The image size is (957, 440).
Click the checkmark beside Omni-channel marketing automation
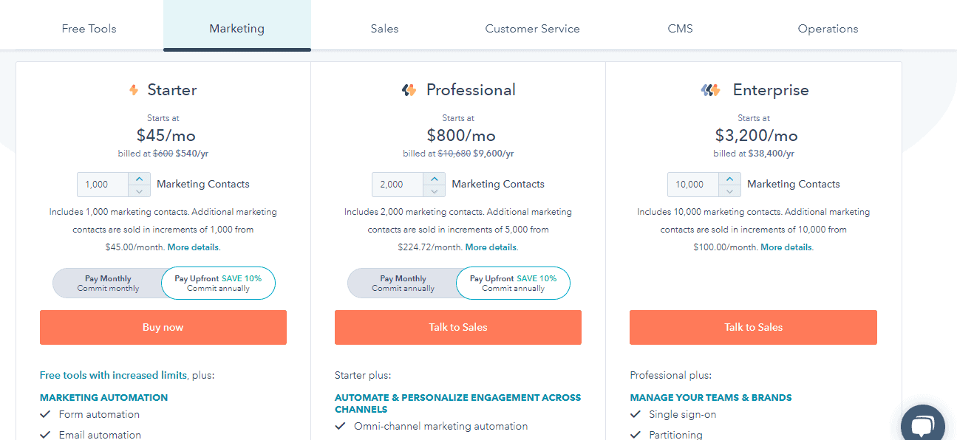[341, 426]
